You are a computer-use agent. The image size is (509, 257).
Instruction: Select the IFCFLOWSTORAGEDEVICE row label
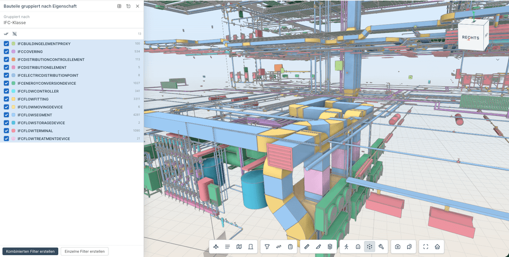(41, 123)
